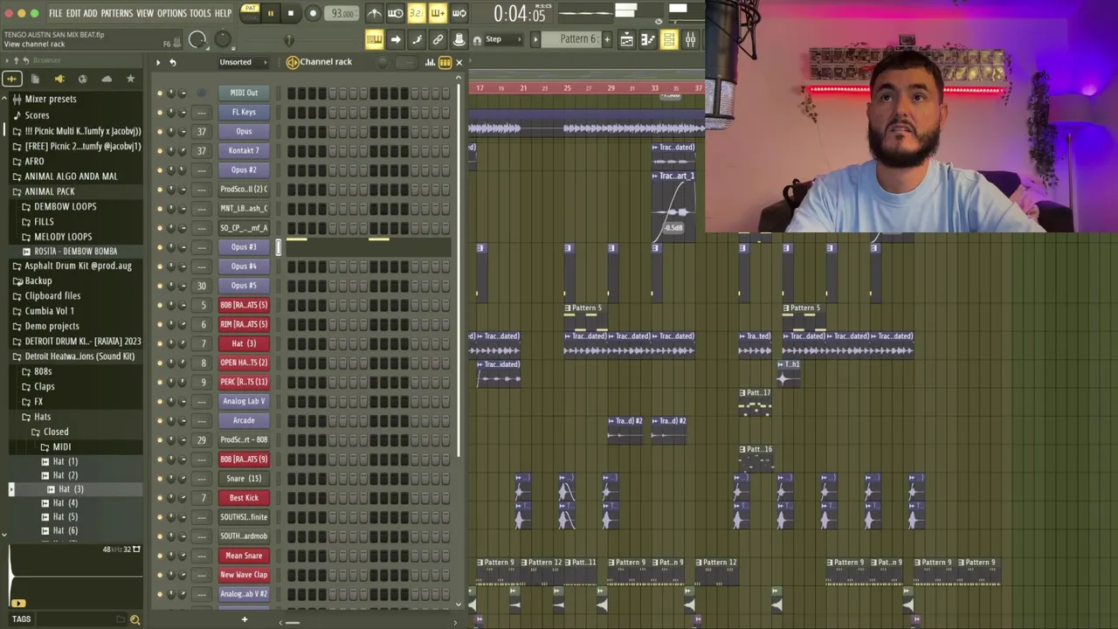Enable wait for input before recording
The height and width of the screenshot is (629, 1118).
[x=396, y=13]
